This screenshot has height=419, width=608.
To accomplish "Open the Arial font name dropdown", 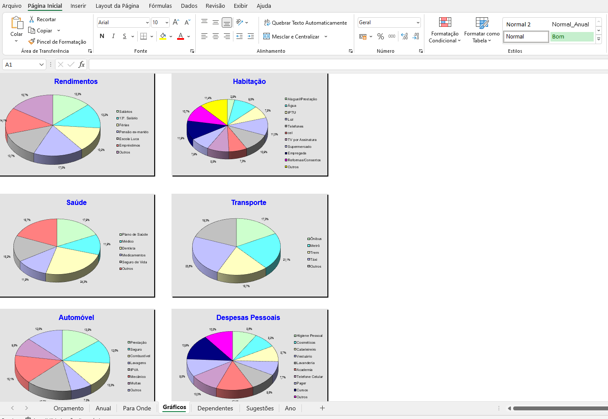I will (x=147, y=22).
